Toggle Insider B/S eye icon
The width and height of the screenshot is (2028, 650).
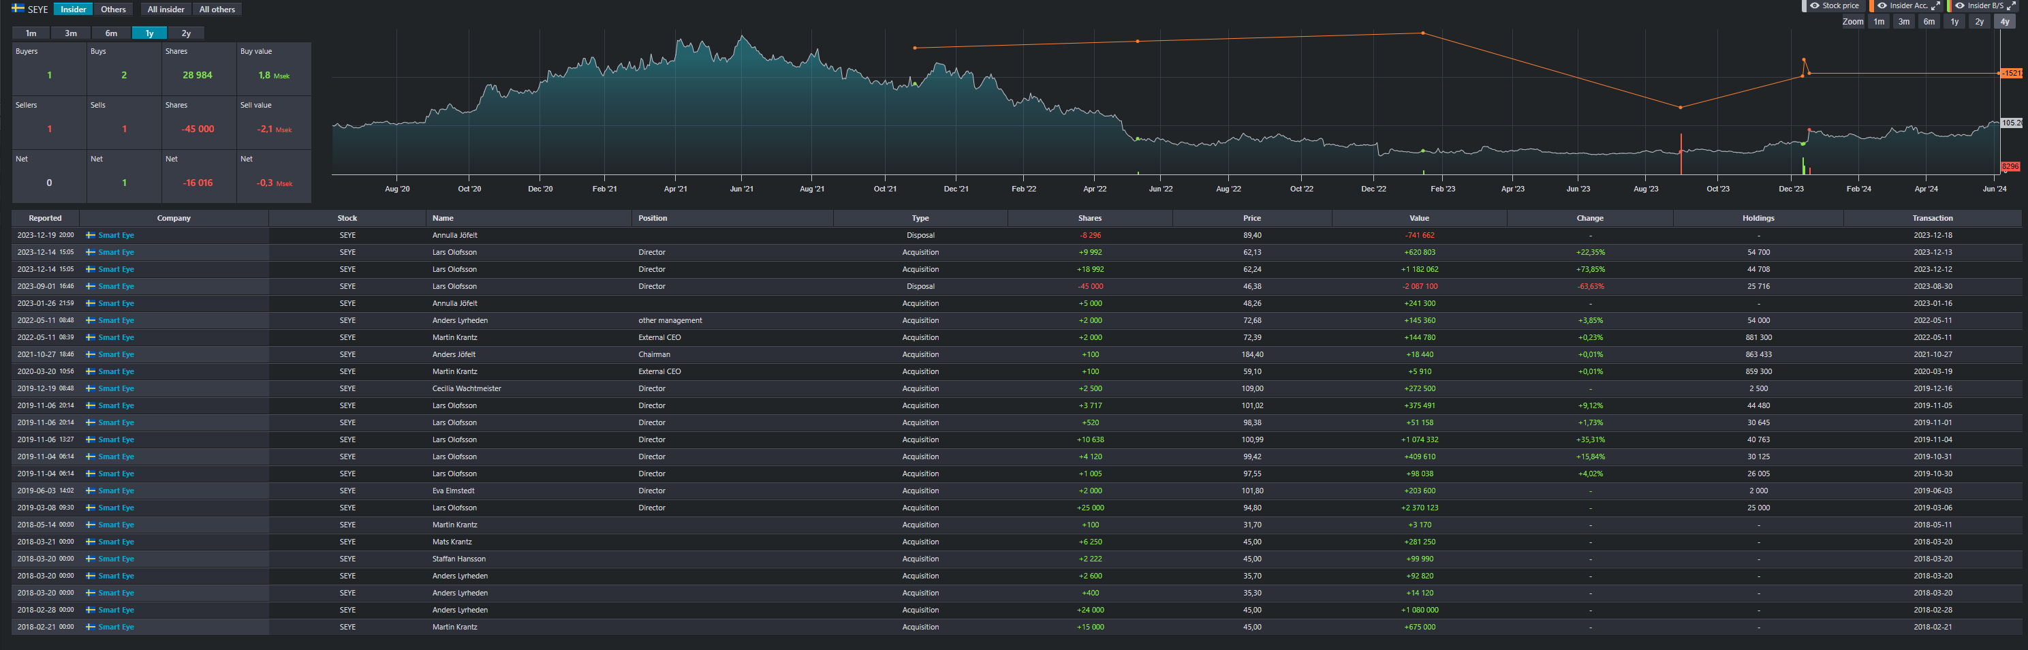click(1959, 5)
